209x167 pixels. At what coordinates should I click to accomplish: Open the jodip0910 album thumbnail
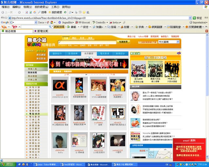coord(118,85)
